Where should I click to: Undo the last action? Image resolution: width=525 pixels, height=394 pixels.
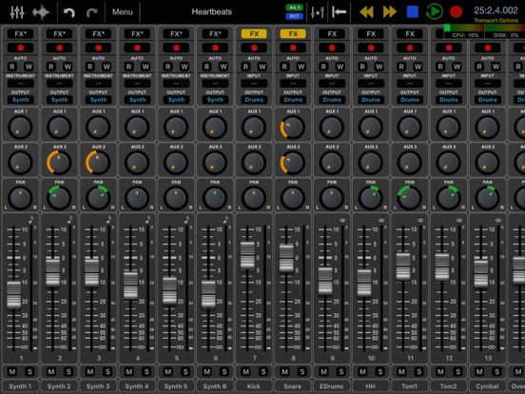(x=69, y=12)
